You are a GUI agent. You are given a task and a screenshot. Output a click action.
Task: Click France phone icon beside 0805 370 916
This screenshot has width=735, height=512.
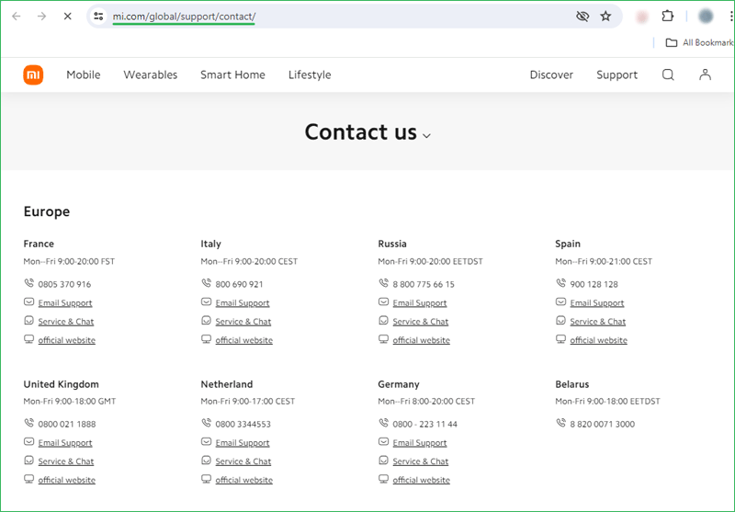[x=29, y=283]
